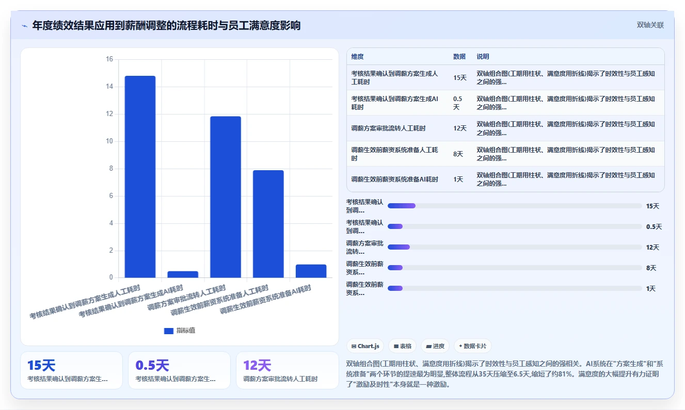Click the 8天 value in the table
The image size is (685, 410).
point(458,154)
